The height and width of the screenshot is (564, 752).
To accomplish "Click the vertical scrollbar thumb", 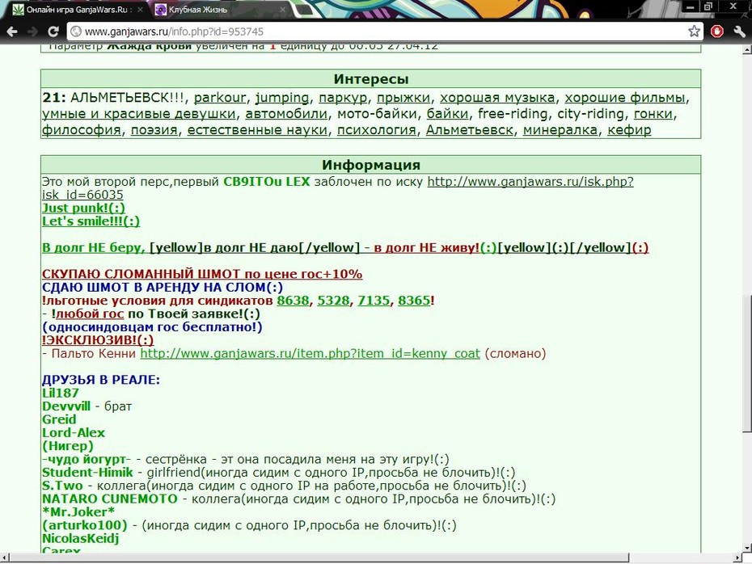I will coord(746,363).
